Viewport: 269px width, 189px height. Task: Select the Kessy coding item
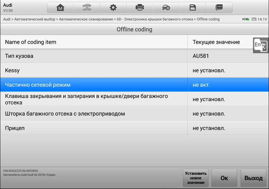click(134, 70)
